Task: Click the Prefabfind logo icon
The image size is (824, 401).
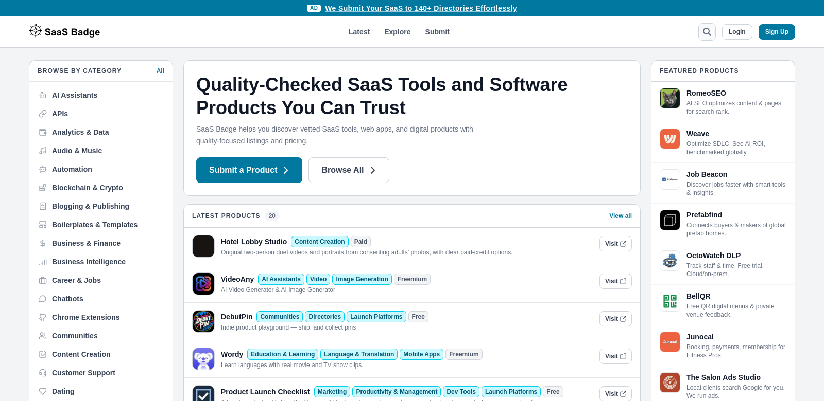Action: 670,220
